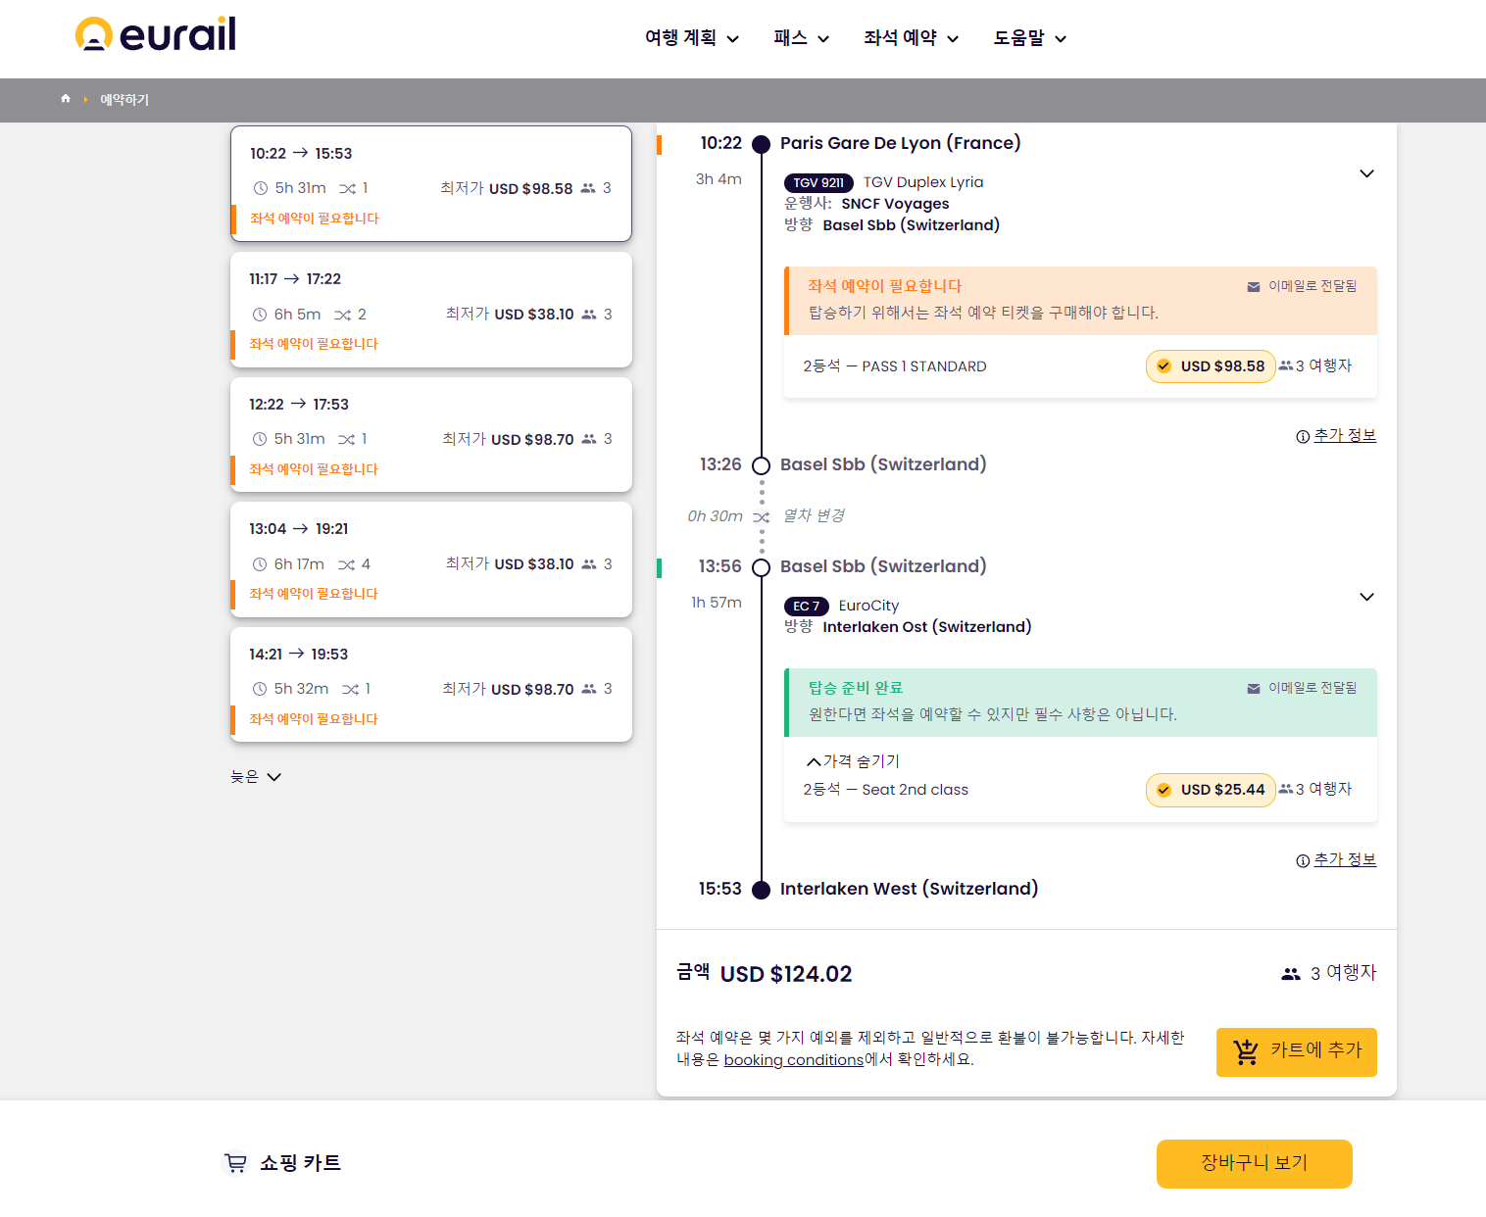Select the 10:22 → 15:53 trip card

pyautogui.click(x=431, y=183)
